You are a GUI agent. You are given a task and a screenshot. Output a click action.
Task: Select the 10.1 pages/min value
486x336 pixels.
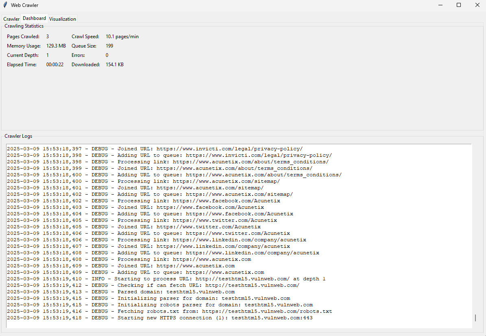click(122, 37)
